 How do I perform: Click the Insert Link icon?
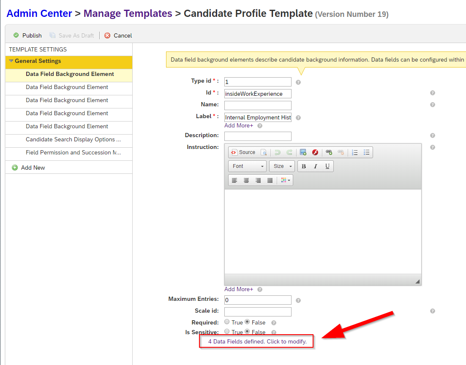tap(329, 152)
